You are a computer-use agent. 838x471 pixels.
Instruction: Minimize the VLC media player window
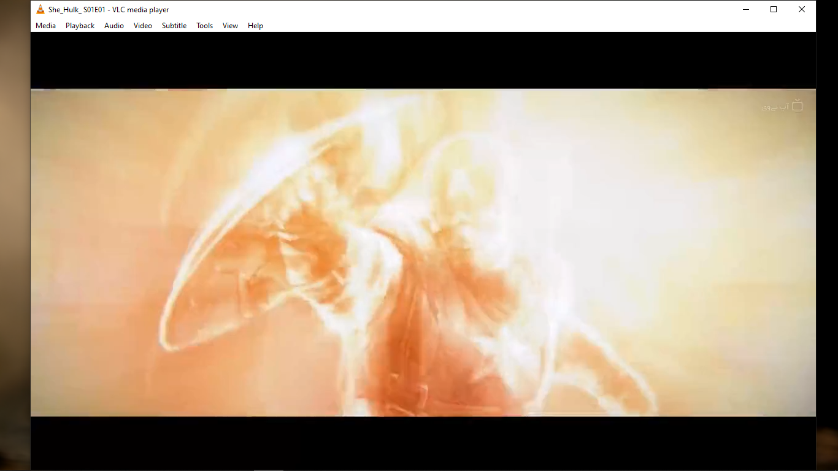click(x=746, y=9)
